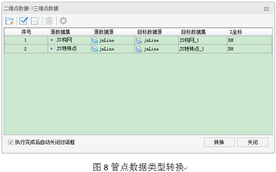Click the JS特殊点 source dataset cell

coord(69,49)
